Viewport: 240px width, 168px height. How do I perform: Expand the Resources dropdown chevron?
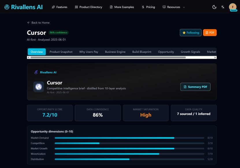[x=184, y=7]
